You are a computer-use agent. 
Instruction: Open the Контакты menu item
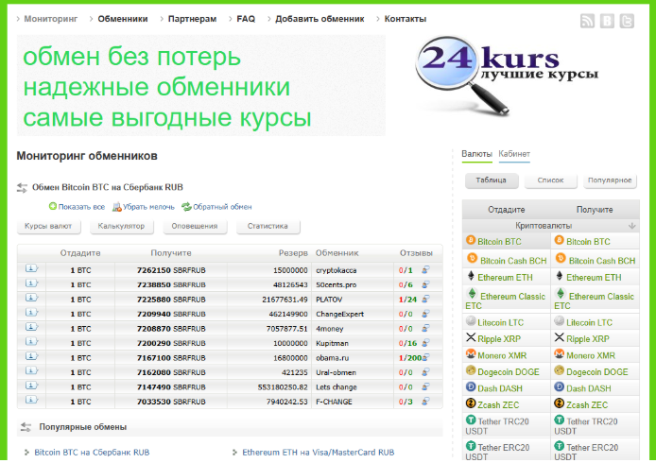click(x=406, y=19)
